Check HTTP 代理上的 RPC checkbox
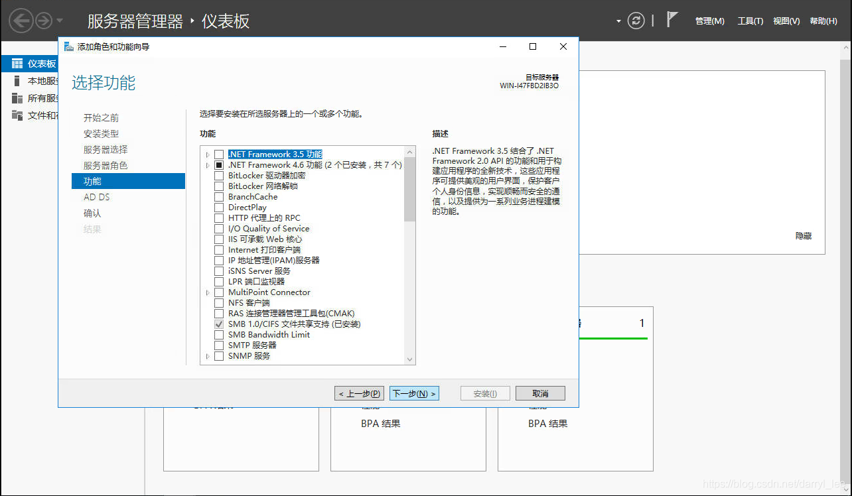 pos(219,218)
